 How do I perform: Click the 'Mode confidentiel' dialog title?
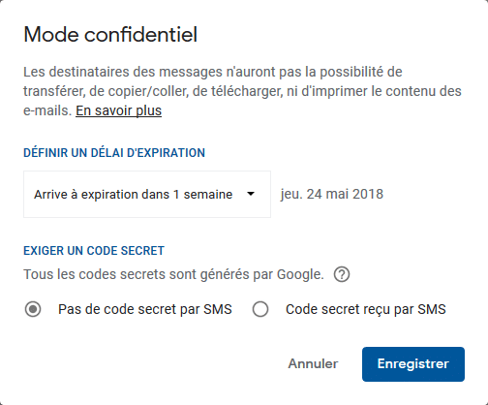pos(110,34)
